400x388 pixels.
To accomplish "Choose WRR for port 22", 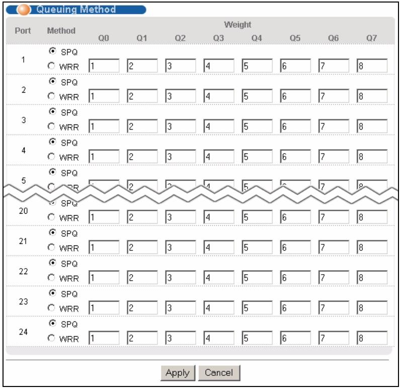I will tap(51, 278).
